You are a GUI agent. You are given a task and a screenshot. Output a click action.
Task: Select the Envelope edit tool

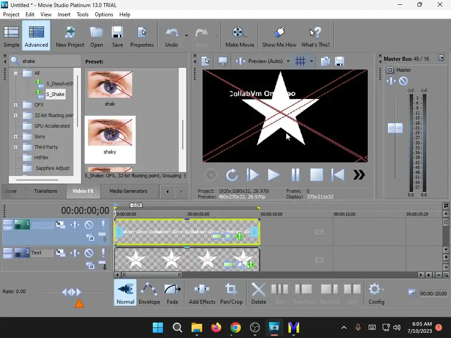point(149,293)
